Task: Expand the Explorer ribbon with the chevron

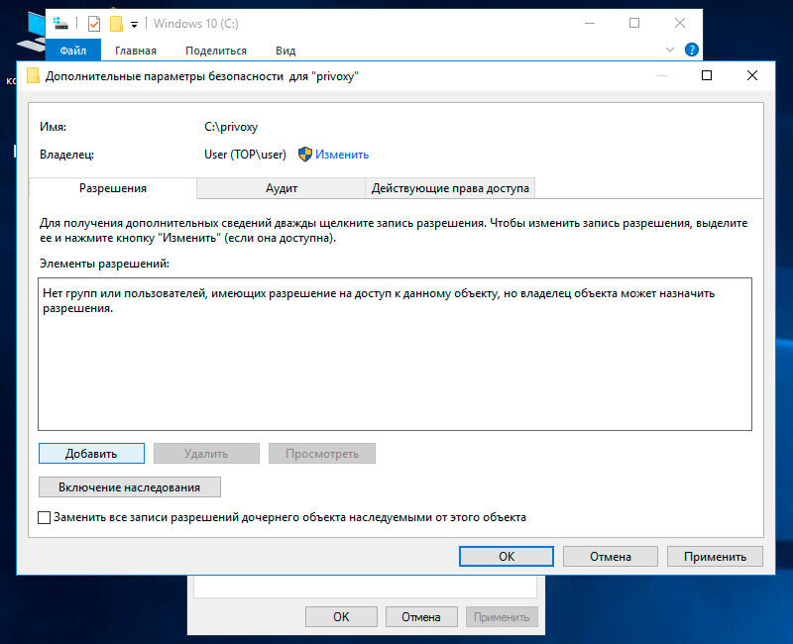Action: point(670,51)
